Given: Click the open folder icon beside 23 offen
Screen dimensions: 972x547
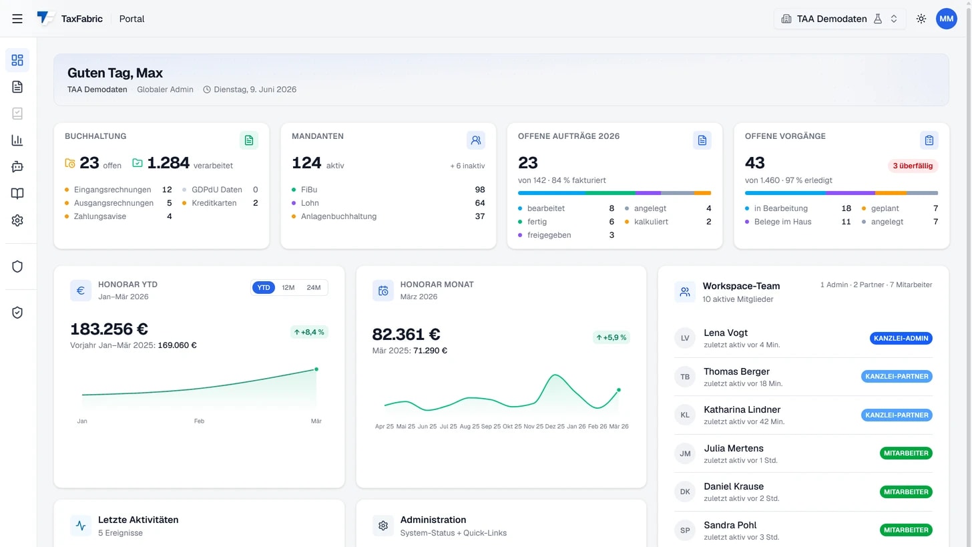Looking at the screenshot, I should point(70,163).
